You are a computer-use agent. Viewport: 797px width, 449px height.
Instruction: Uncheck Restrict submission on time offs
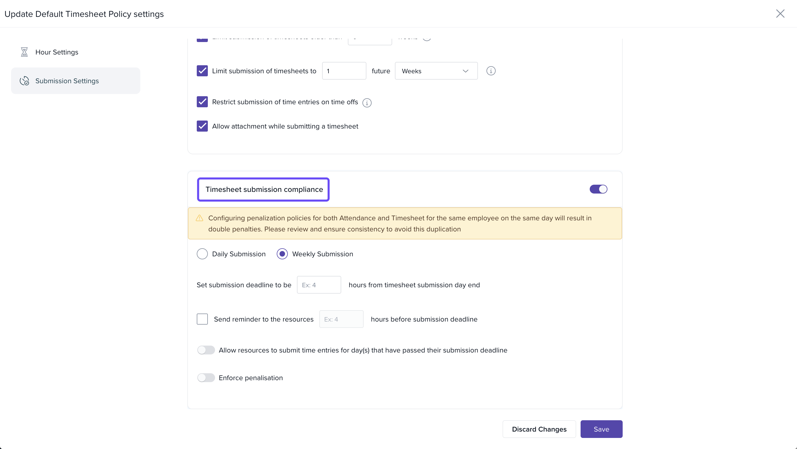pos(202,102)
